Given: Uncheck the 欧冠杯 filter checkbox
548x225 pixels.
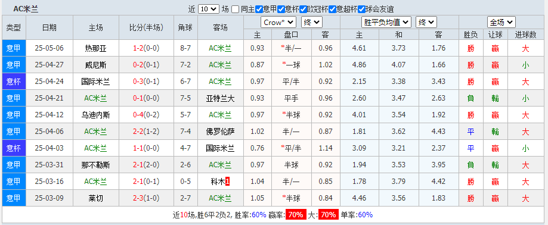Looking at the screenshot, I should tap(303, 9).
